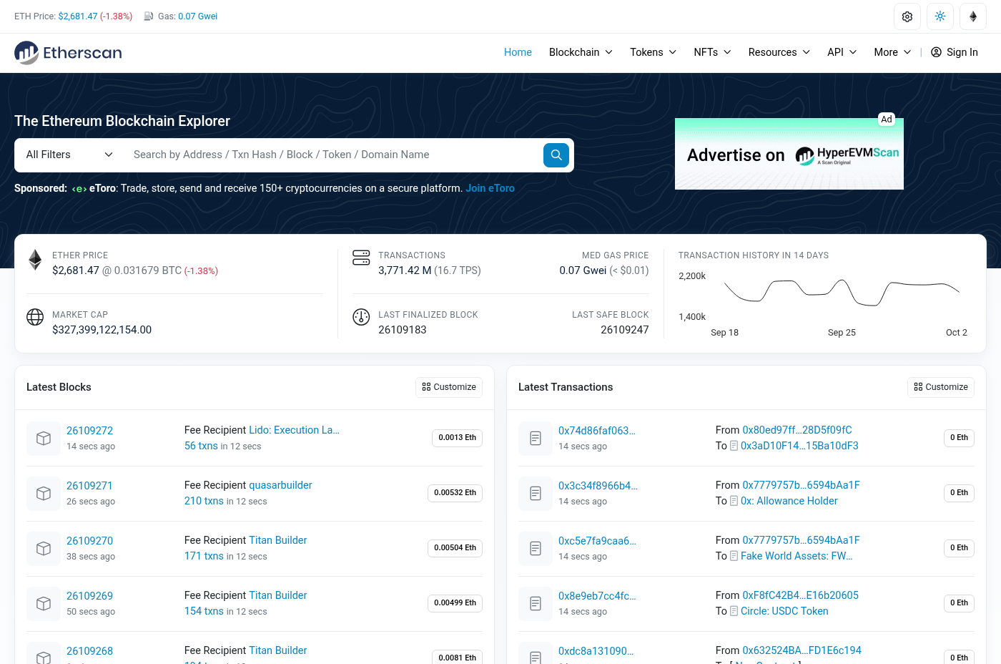1001x664 pixels.
Task: Expand the Resources menu
Action: [779, 52]
